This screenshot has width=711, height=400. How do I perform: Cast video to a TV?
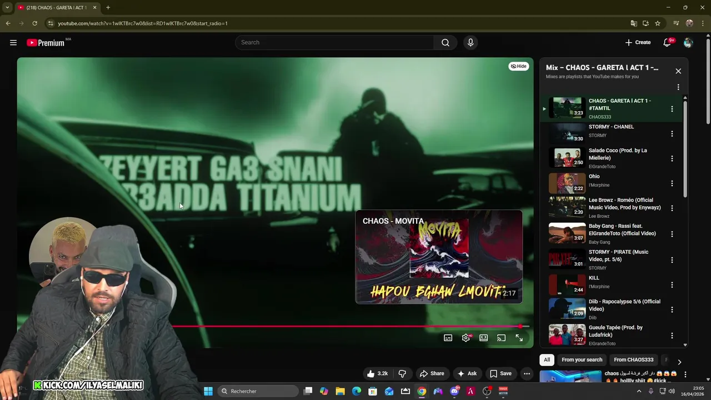(x=502, y=338)
